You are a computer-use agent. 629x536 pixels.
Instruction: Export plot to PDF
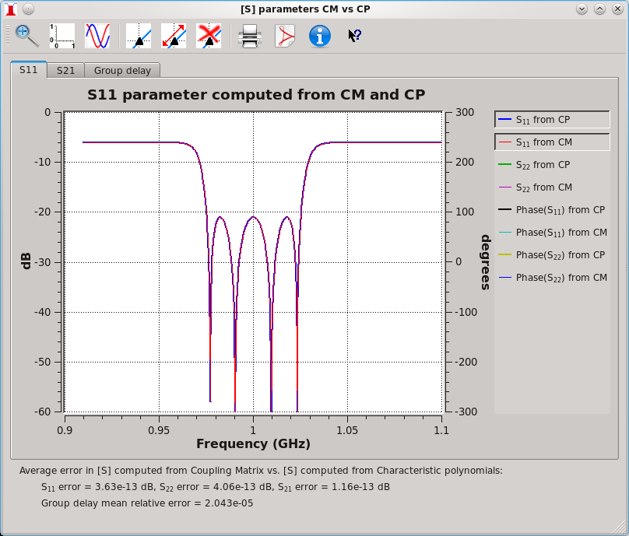[285, 36]
